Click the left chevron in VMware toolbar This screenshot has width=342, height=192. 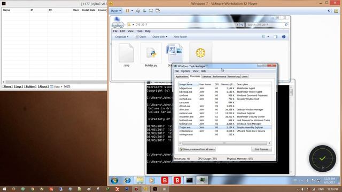pos(329,11)
